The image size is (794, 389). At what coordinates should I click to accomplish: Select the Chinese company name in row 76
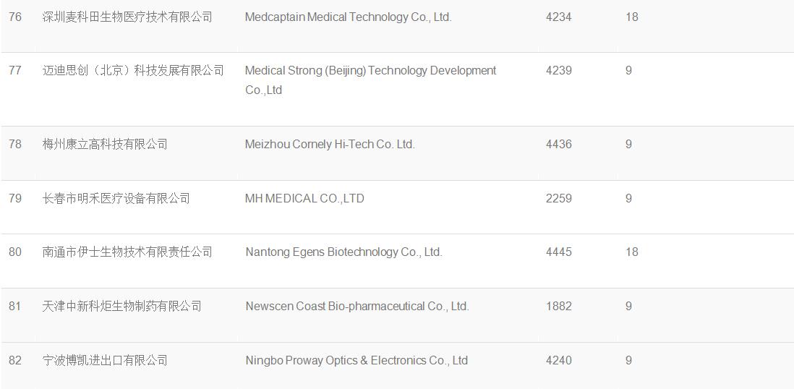click(127, 17)
